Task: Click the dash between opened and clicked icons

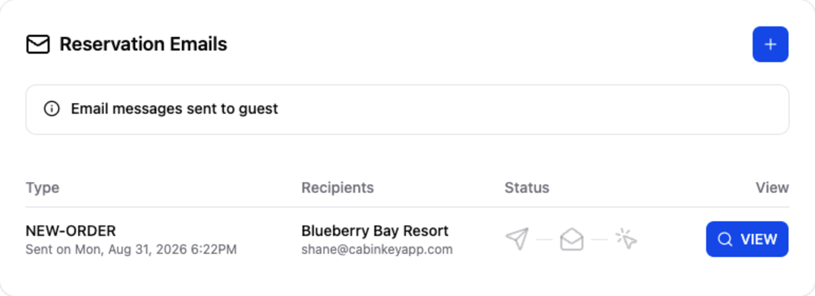Action: click(599, 239)
